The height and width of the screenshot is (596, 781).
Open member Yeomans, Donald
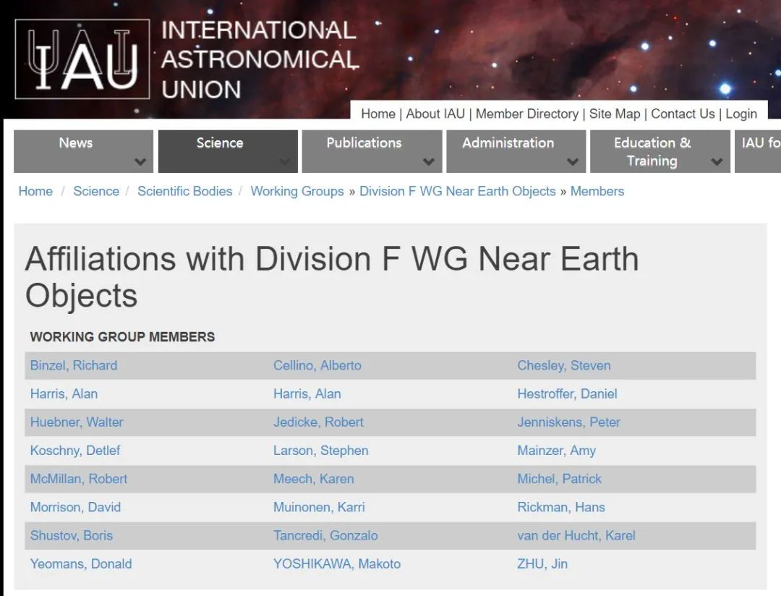81,564
